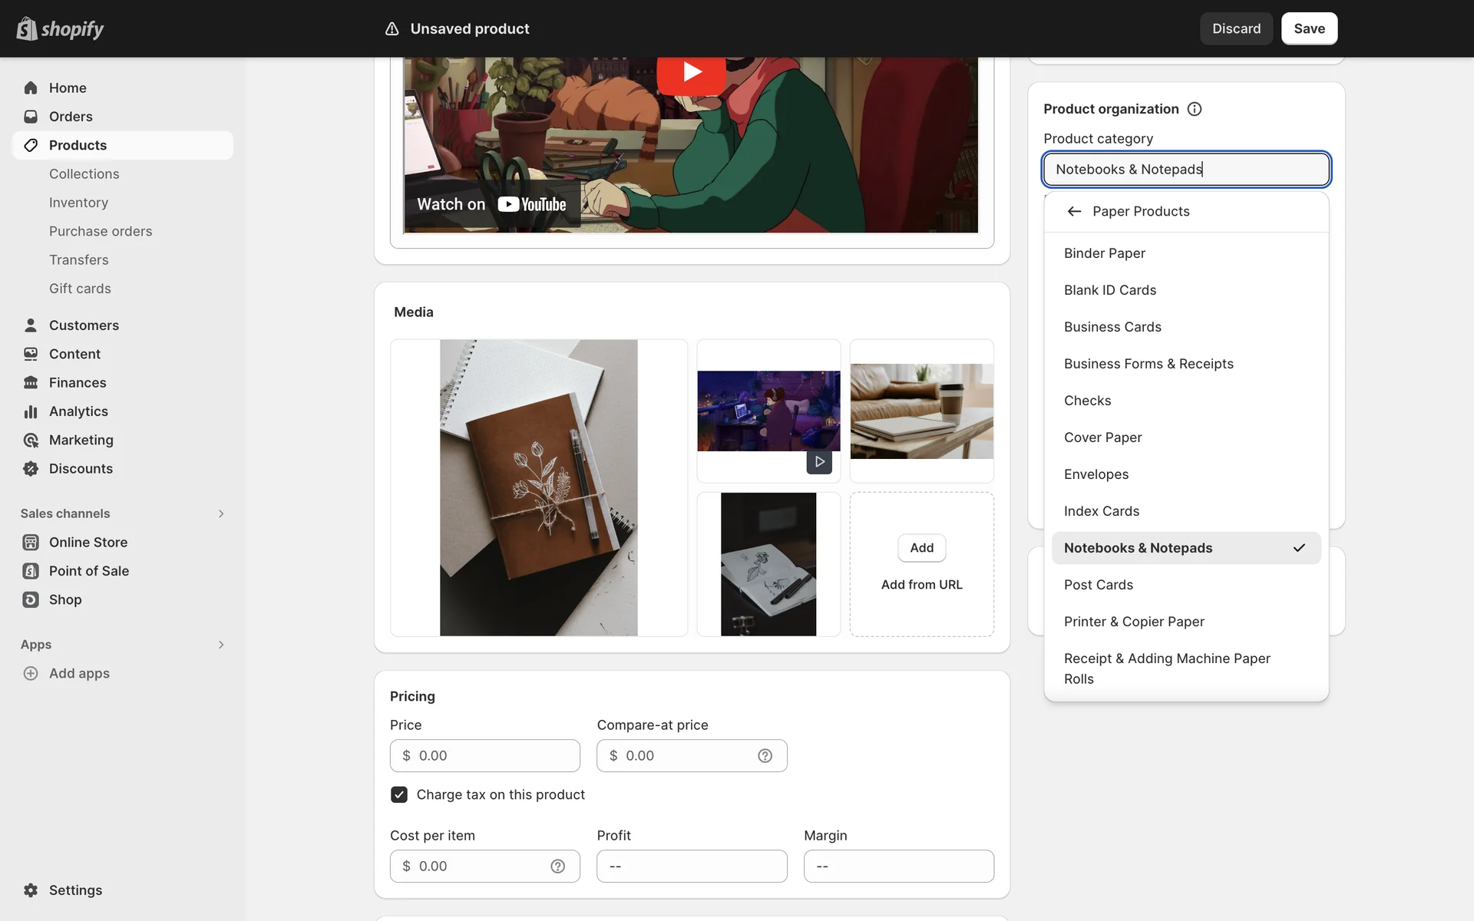Image resolution: width=1474 pixels, height=921 pixels.
Task: Click the Discounts badge icon
Action: click(x=31, y=469)
